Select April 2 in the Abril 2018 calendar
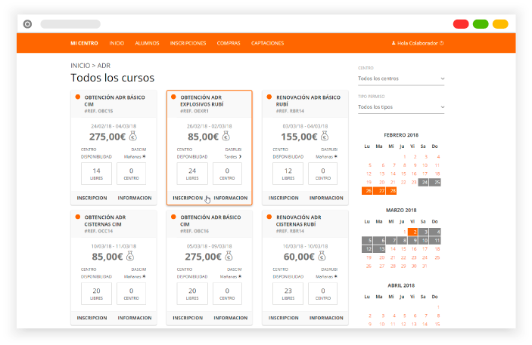532x345 pixels. point(370,316)
